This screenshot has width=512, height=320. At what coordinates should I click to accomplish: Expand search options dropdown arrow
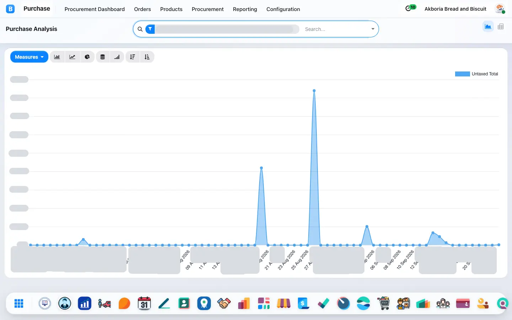pos(373,29)
